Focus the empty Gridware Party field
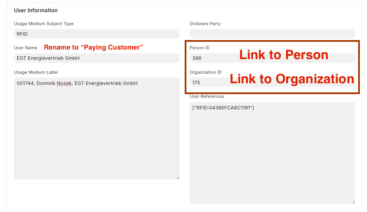 pyautogui.click(x=272, y=34)
